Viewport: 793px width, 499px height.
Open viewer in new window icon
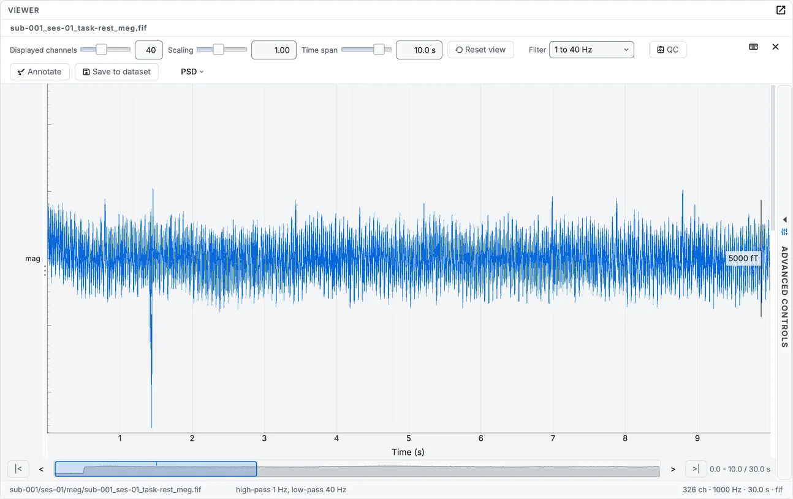pos(781,10)
